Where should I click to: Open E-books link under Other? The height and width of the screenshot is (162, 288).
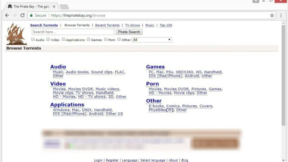pyautogui.click(x=156, y=106)
